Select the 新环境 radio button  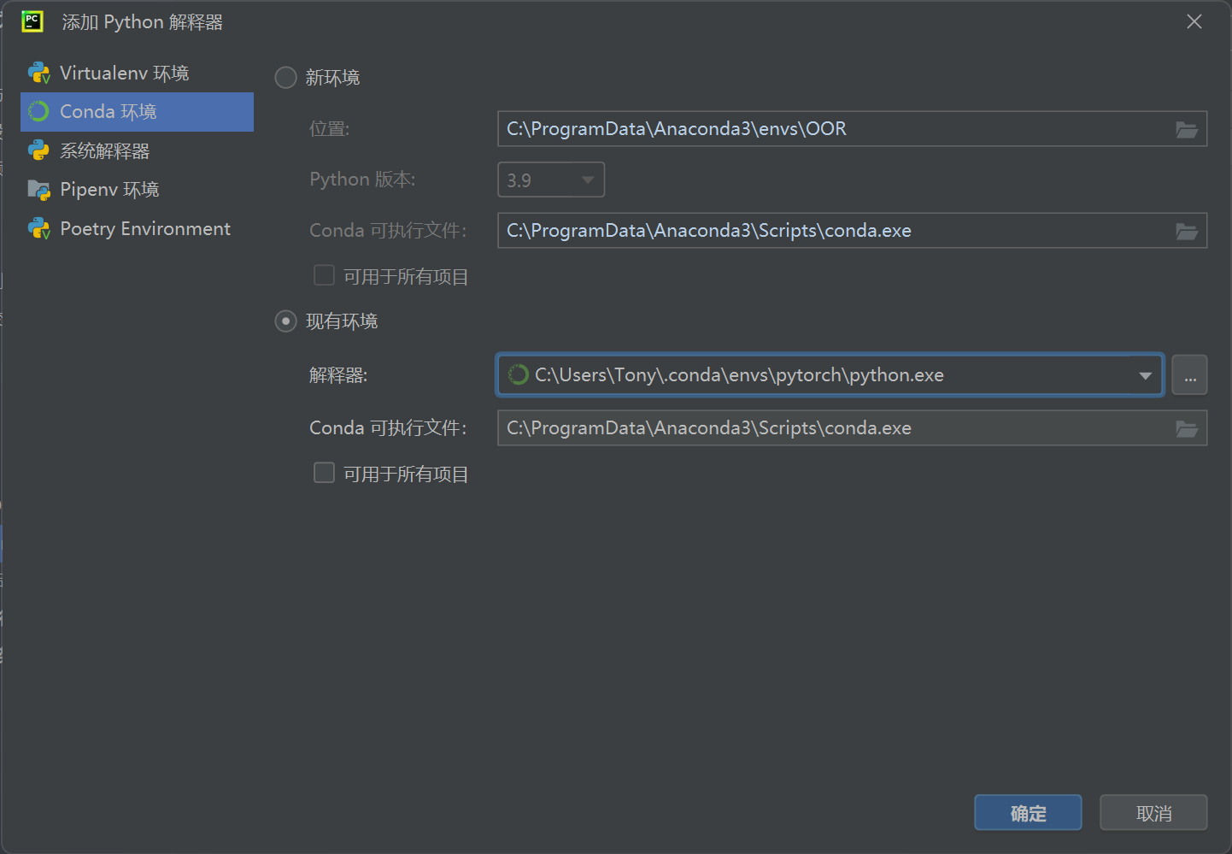point(285,78)
